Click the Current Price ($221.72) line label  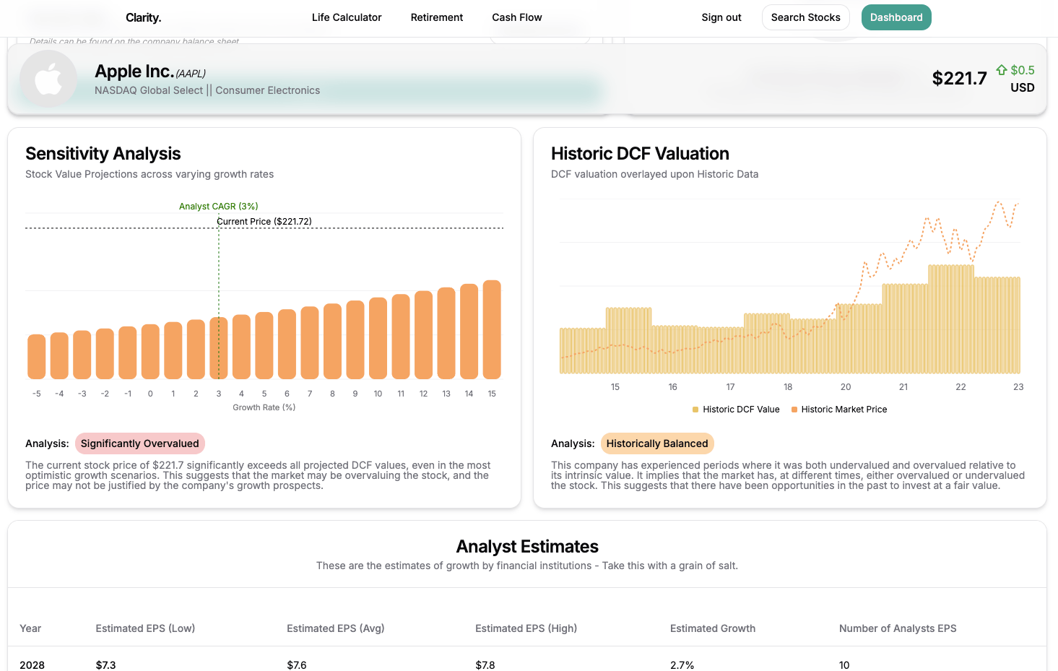point(264,222)
